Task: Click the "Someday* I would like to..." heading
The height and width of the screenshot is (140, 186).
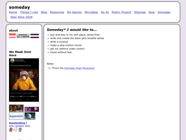Action: 72,30
